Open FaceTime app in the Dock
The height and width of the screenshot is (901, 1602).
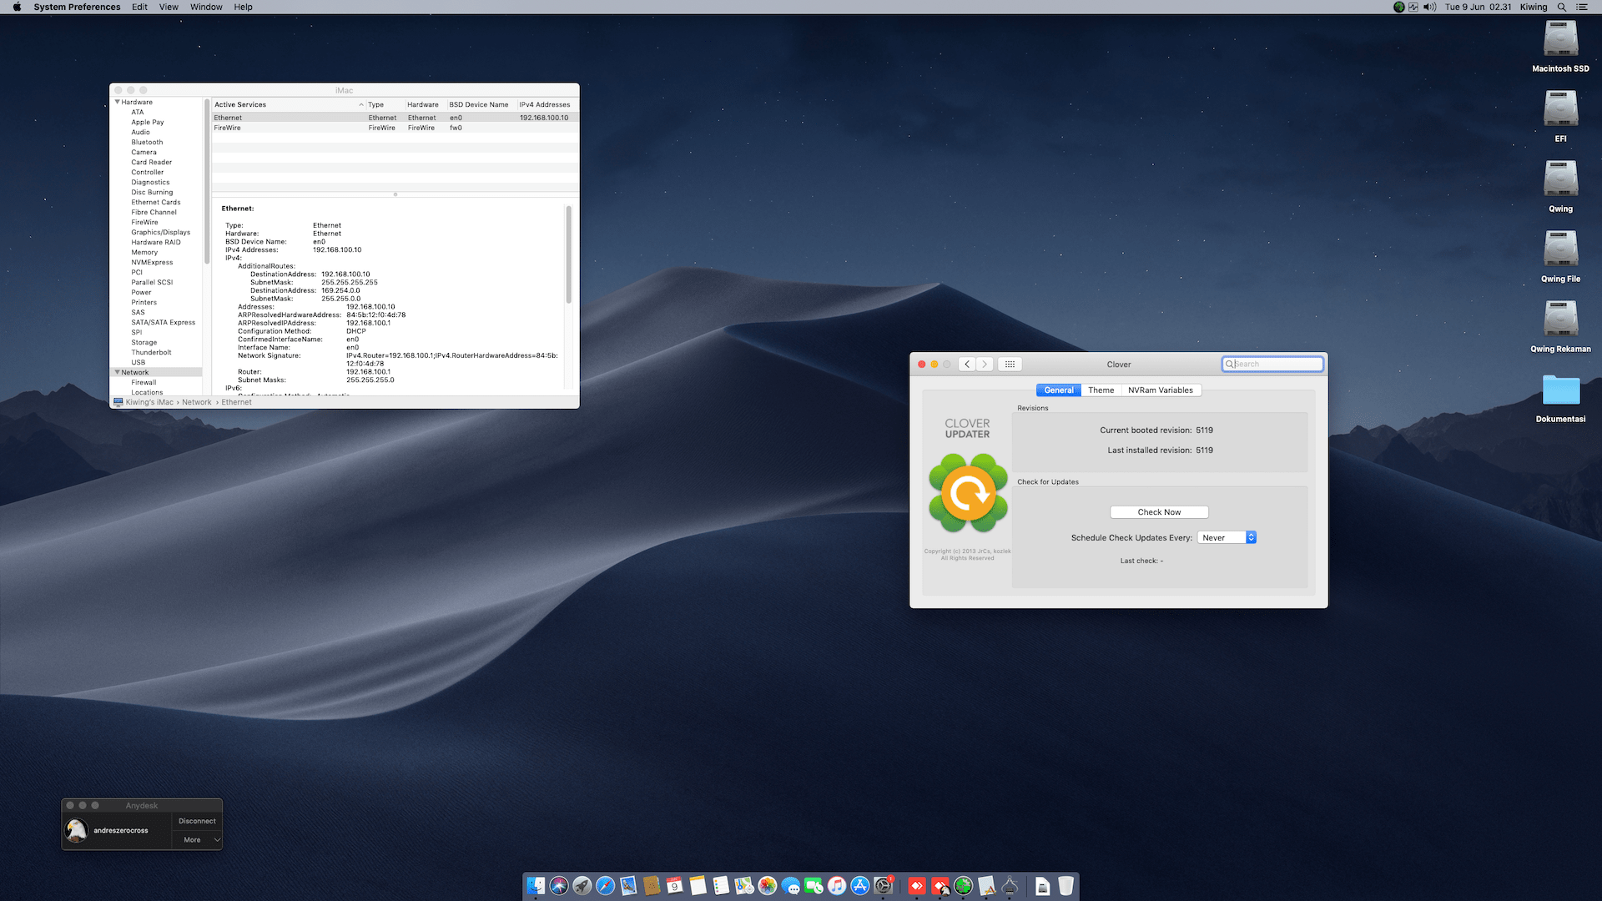click(814, 886)
